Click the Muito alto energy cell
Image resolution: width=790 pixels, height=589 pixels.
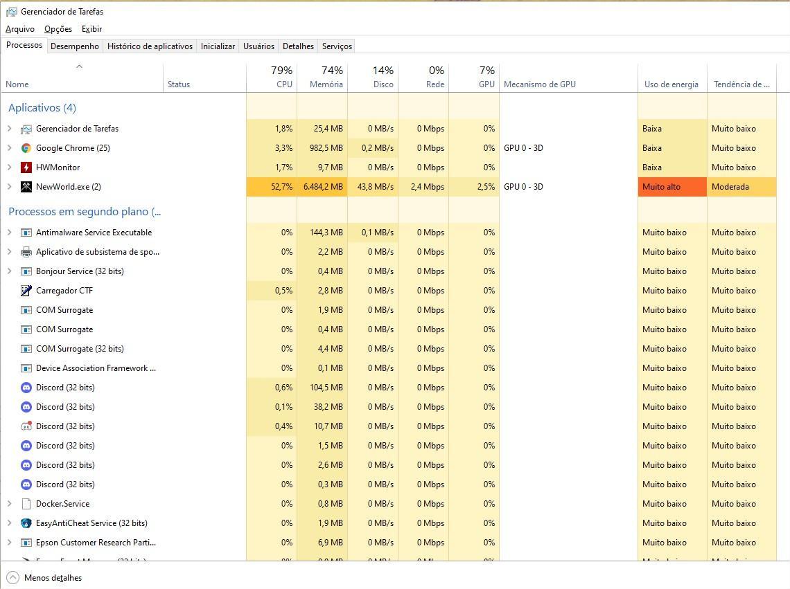click(x=672, y=187)
